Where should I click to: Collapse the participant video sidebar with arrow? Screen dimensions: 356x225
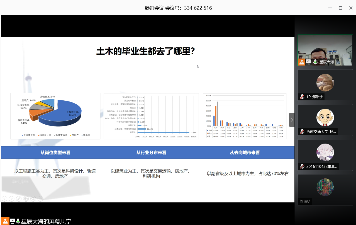coord(292,120)
